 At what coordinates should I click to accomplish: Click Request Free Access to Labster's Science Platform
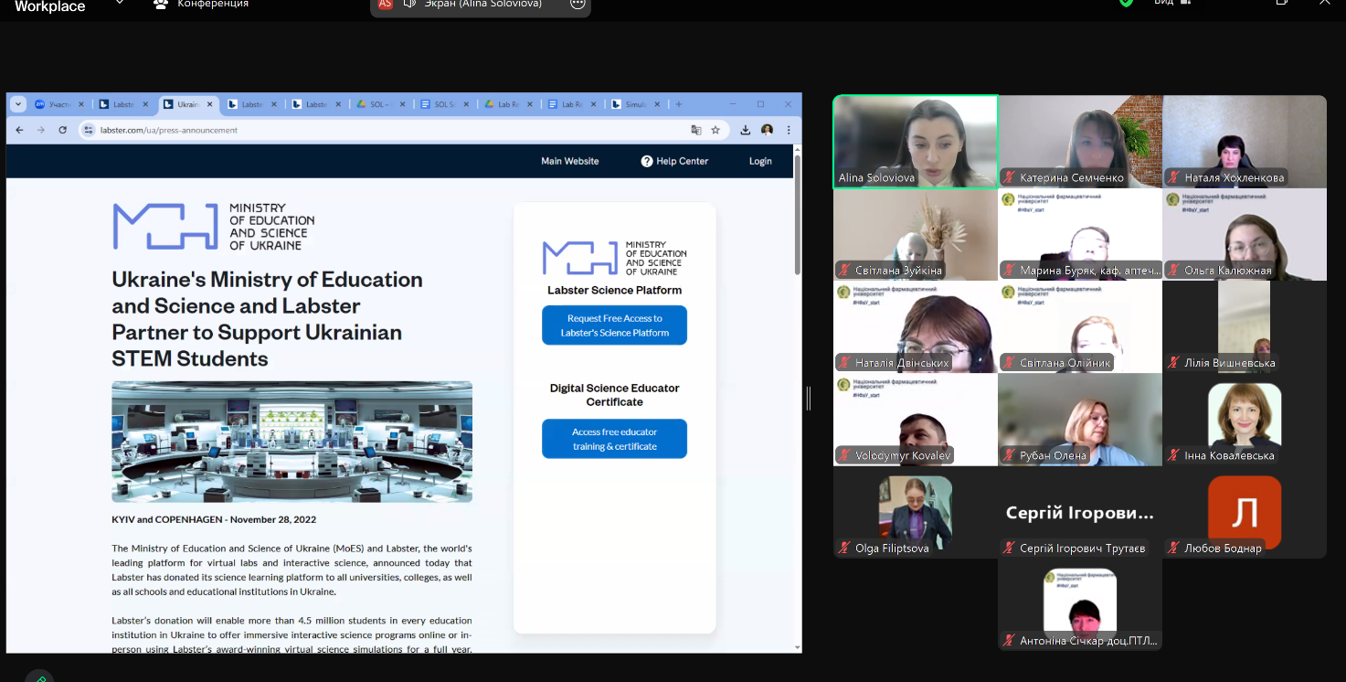click(x=614, y=325)
